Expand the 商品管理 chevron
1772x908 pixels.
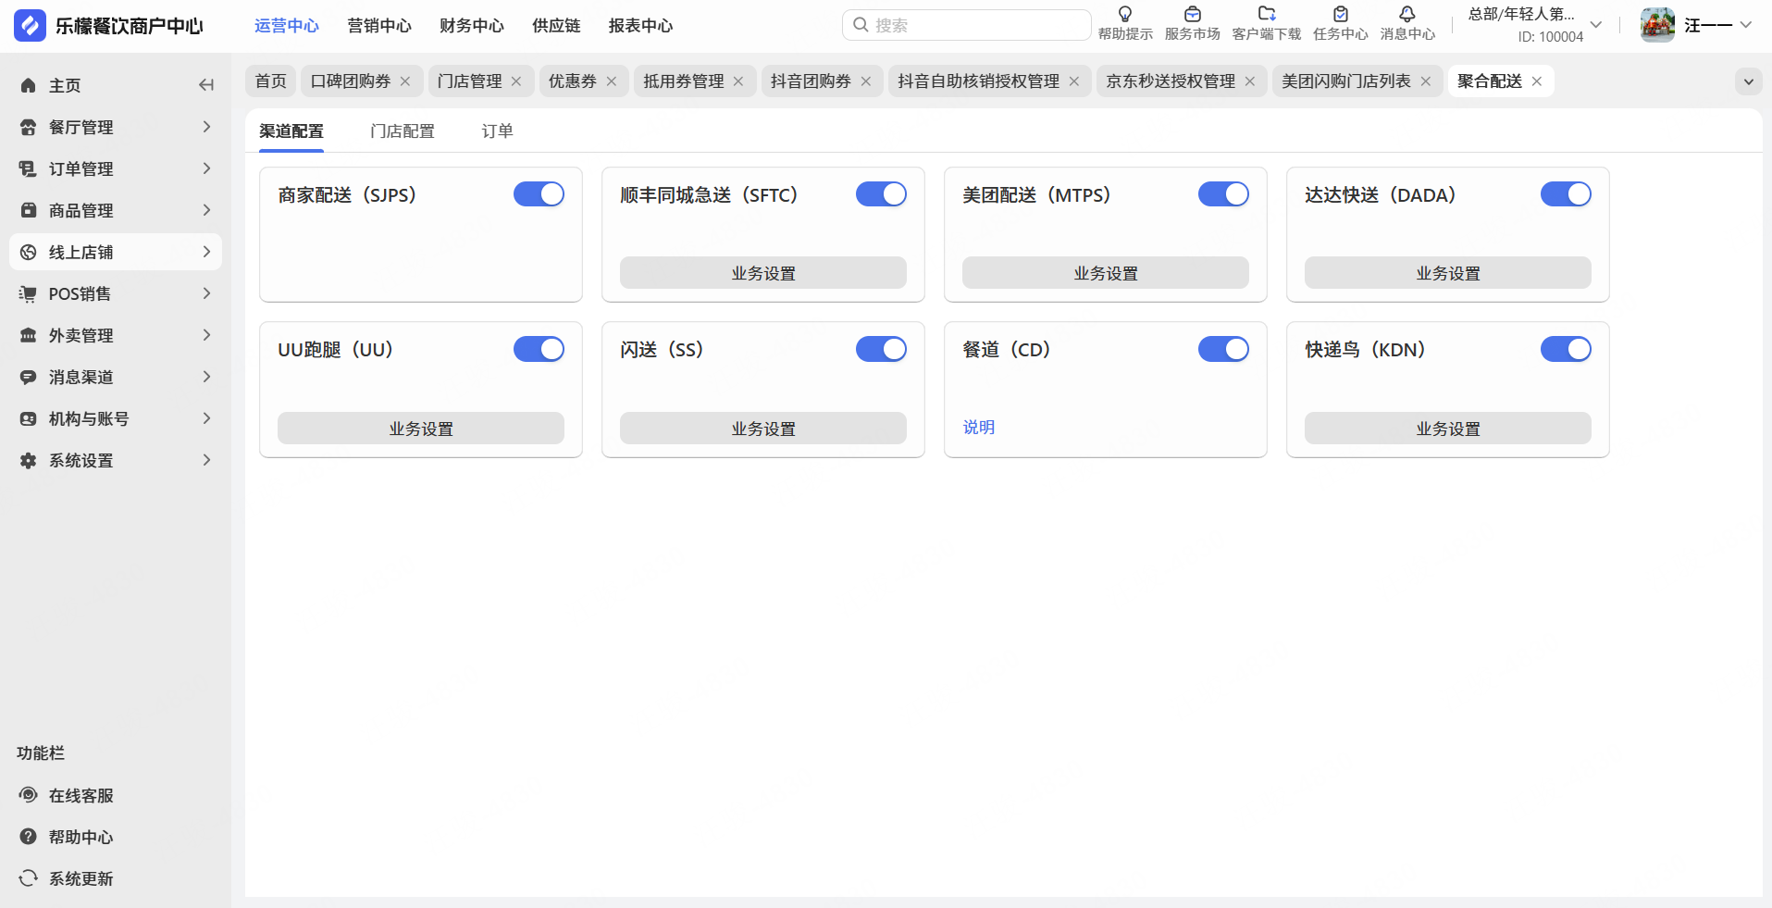click(x=206, y=210)
